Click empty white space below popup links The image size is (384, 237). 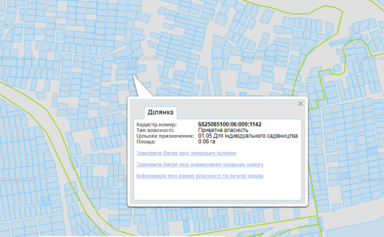pyautogui.click(x=218, y=190)
